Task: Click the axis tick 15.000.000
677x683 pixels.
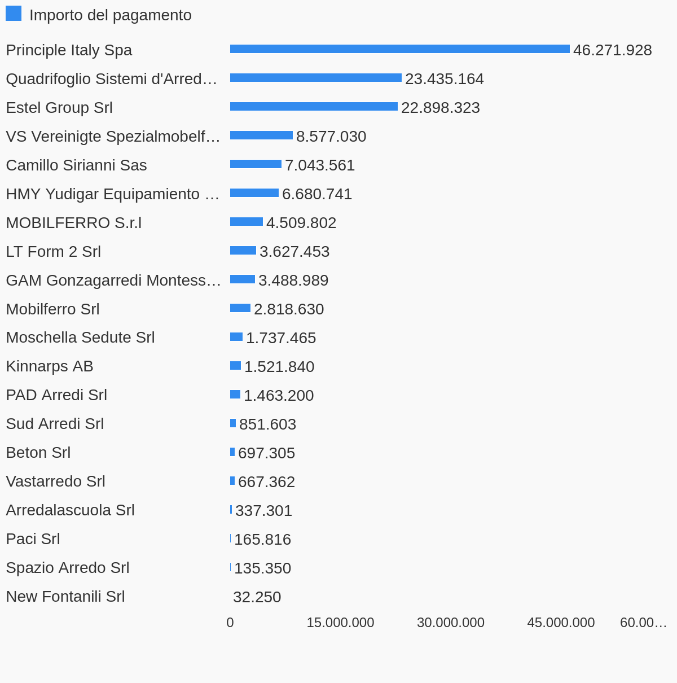Action: [340, 623]
